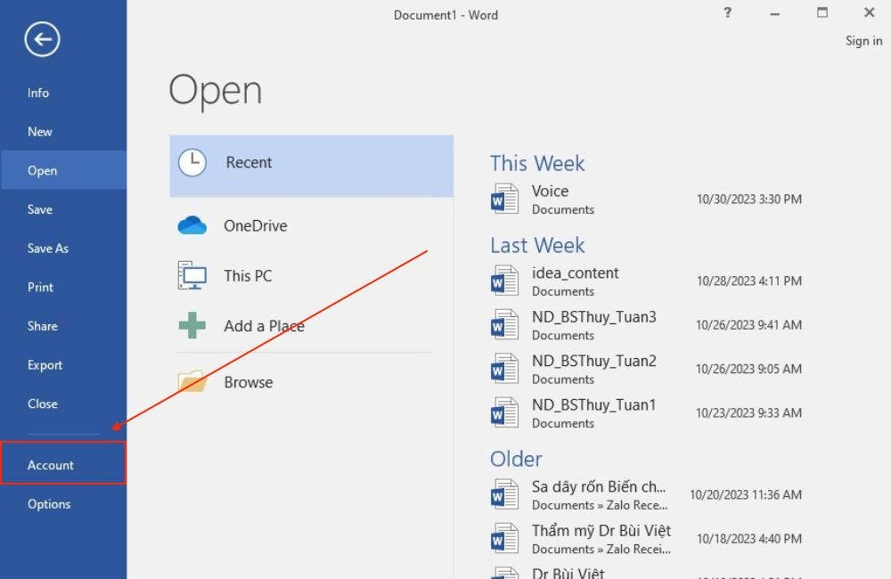Click the Word icon beside ND_BSThuy_Tuan2

point(504,368)
